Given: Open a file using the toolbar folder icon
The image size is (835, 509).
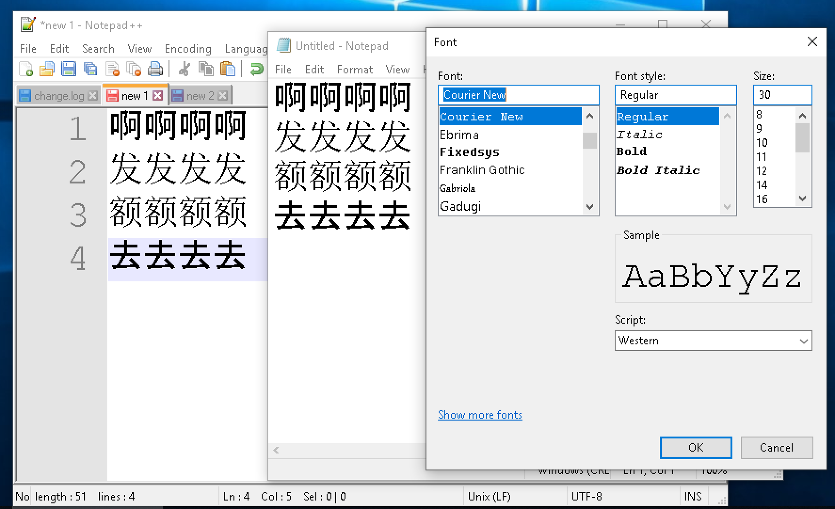Looking at the screenshot, I should (x=48, y=69).
